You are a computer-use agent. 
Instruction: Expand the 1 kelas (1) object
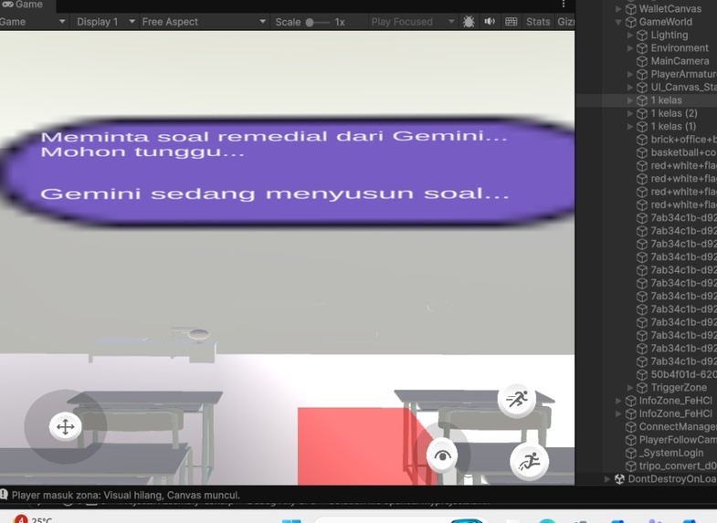coord(630,127)
